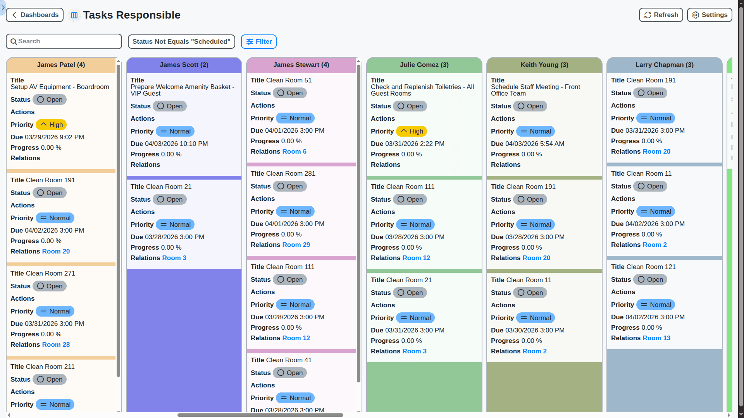Open priority selector on James Scott's Clean Room 21

click(175, 224)
